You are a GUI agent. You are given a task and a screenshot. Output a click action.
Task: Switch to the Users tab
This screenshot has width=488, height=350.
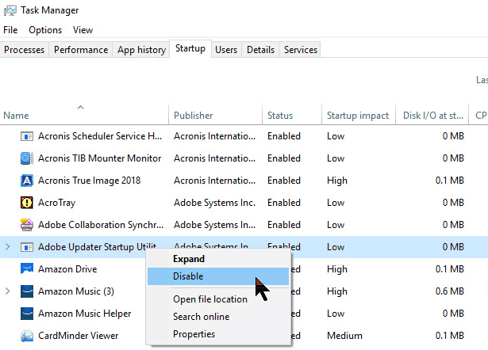pyautogui.click(x=226, y=50)
